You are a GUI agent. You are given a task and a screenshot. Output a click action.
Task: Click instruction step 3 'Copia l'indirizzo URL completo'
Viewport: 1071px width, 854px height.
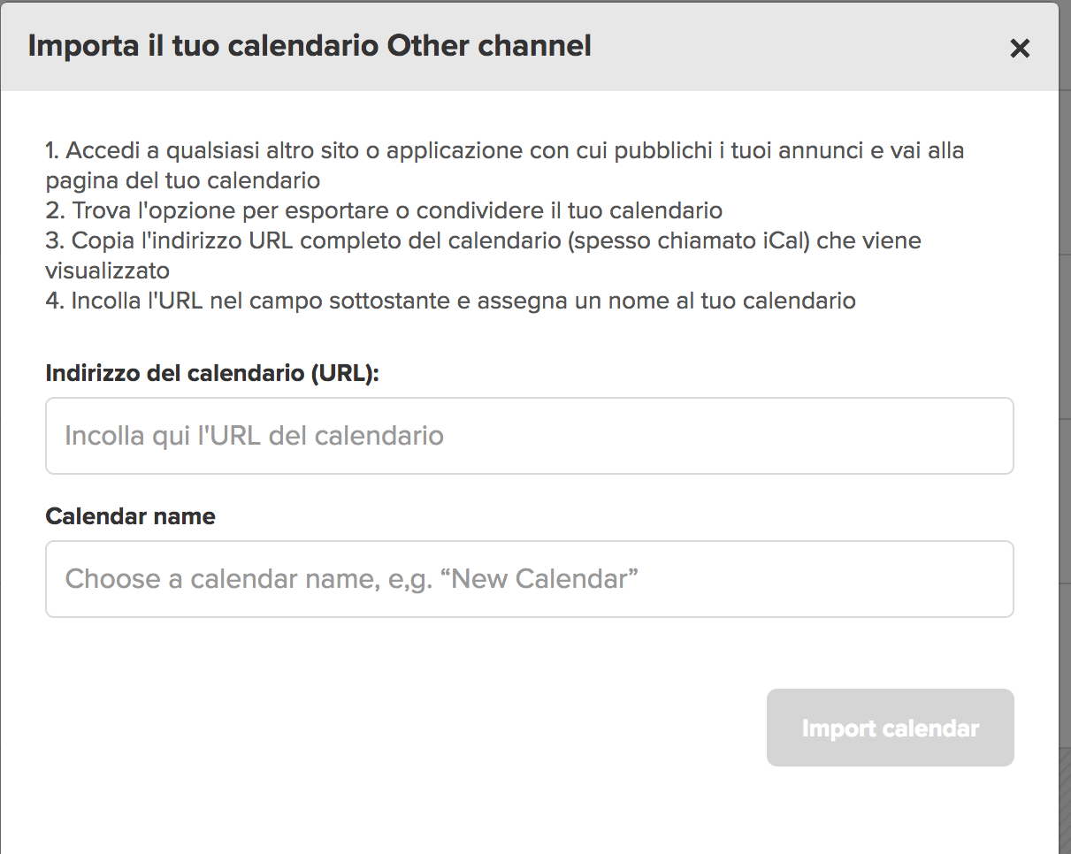pyautogui.click(x=484, y=255)
